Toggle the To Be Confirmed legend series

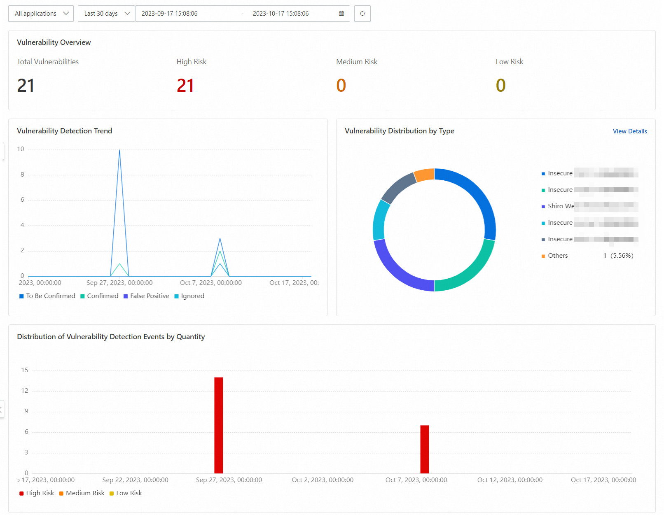(x=47, y=296)
